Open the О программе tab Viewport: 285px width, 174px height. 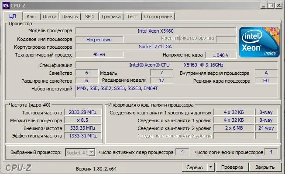[158, 17]
